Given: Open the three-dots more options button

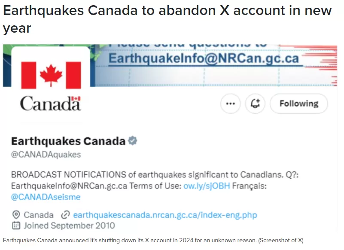Looking at the screenshot, I should (x=230, y=104).
